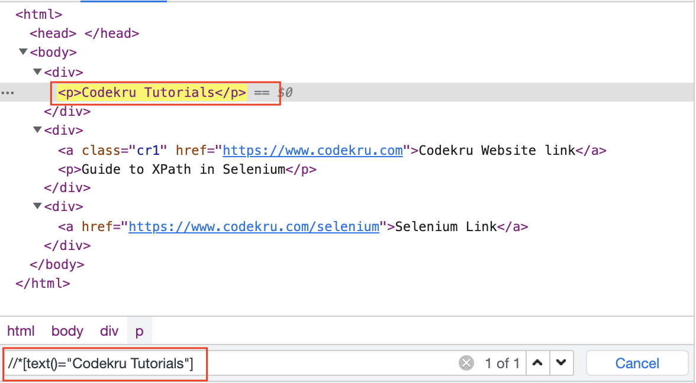Select the closing </body> tag row
696x383 pixels.
[x=57, y=265]
